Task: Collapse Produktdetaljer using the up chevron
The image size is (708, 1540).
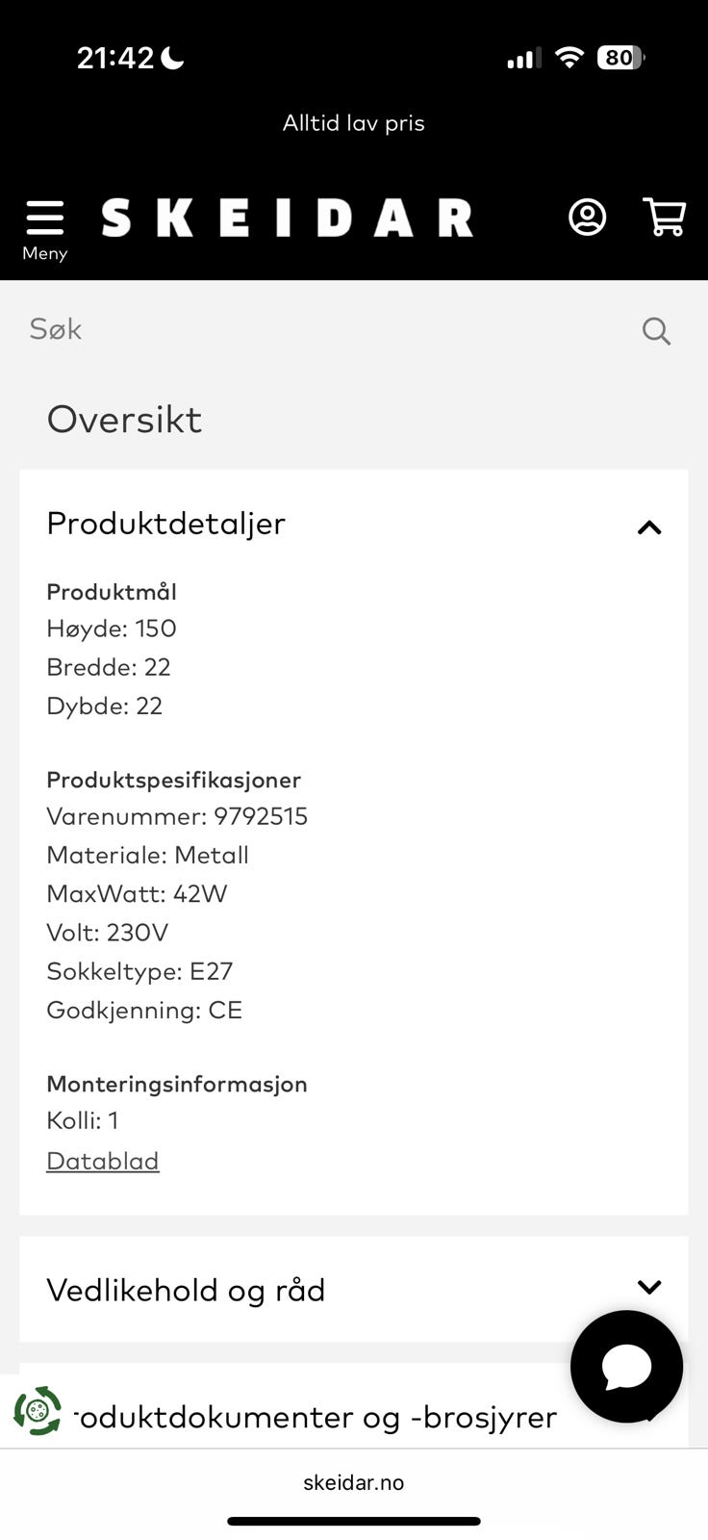Action: (x=649, y=527)
